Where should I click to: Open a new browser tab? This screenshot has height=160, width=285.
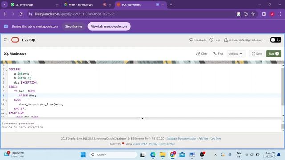click(171, 4)
